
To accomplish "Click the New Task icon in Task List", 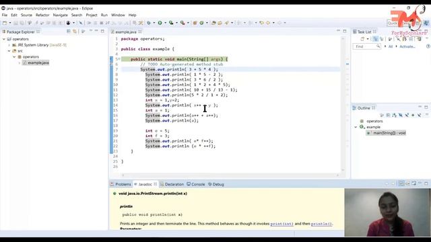I will [x=362, y=39].
